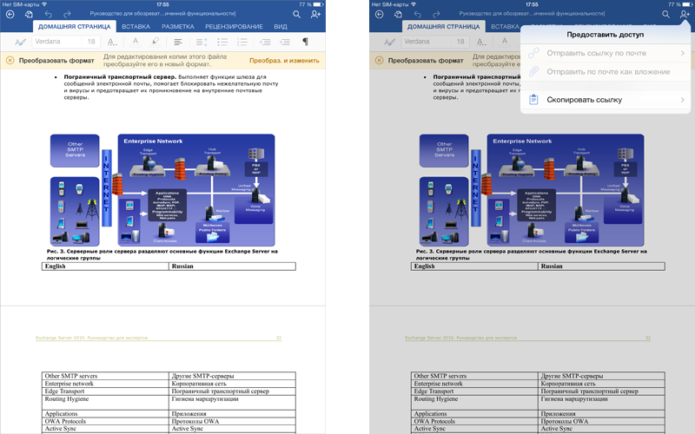Open line spacing options in left screenshot
Viewport: 695px width, 434px height.
click(x=202, y=42)
